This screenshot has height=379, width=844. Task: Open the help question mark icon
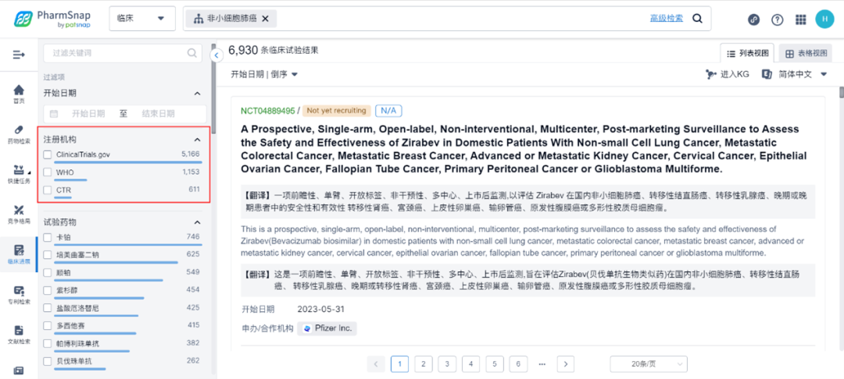point(777,19)
